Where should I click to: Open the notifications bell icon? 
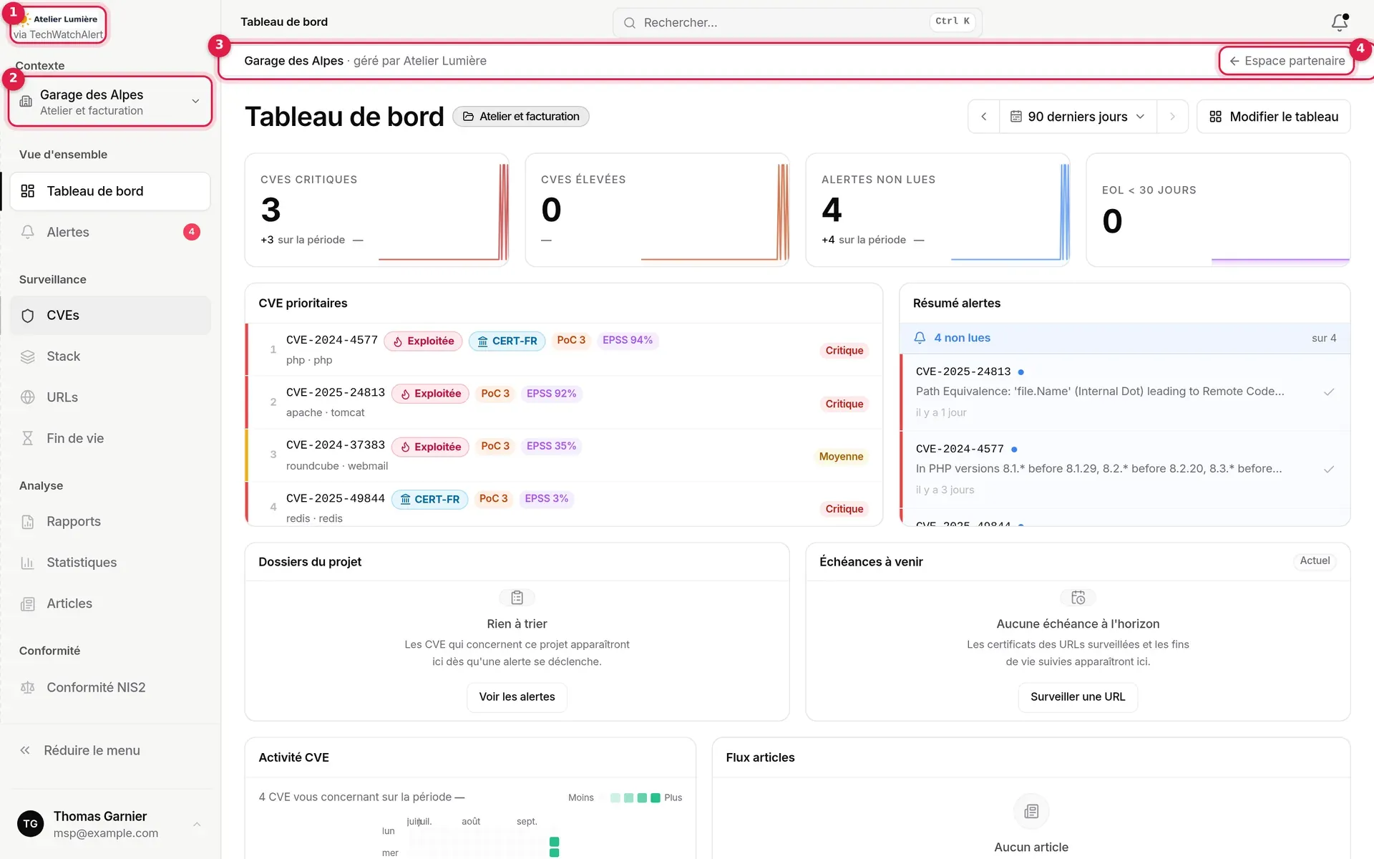[x=1339, y=22]
